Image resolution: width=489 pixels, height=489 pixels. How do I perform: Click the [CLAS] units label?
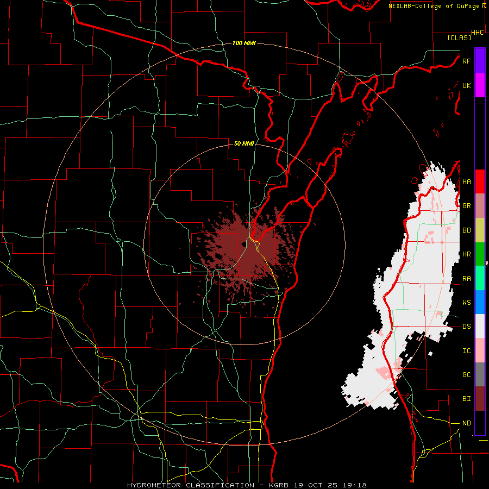459,37
